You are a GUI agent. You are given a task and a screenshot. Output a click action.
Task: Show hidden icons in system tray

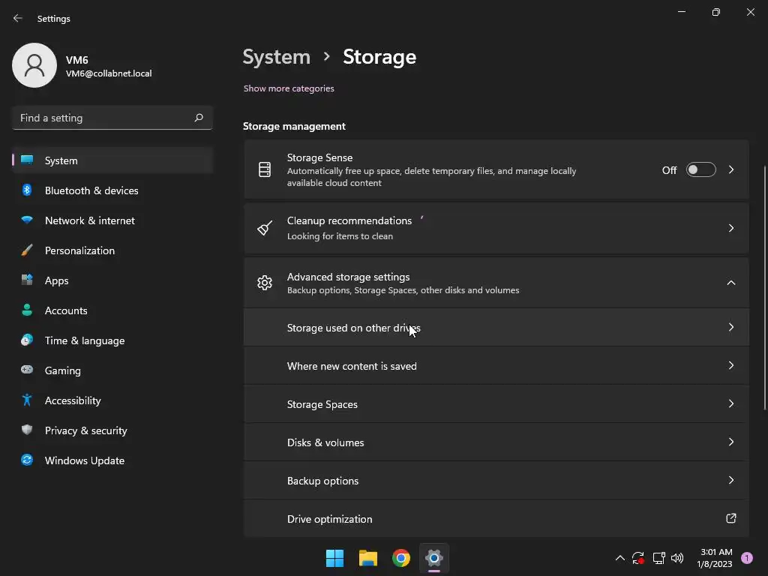(x=619, y=558)
